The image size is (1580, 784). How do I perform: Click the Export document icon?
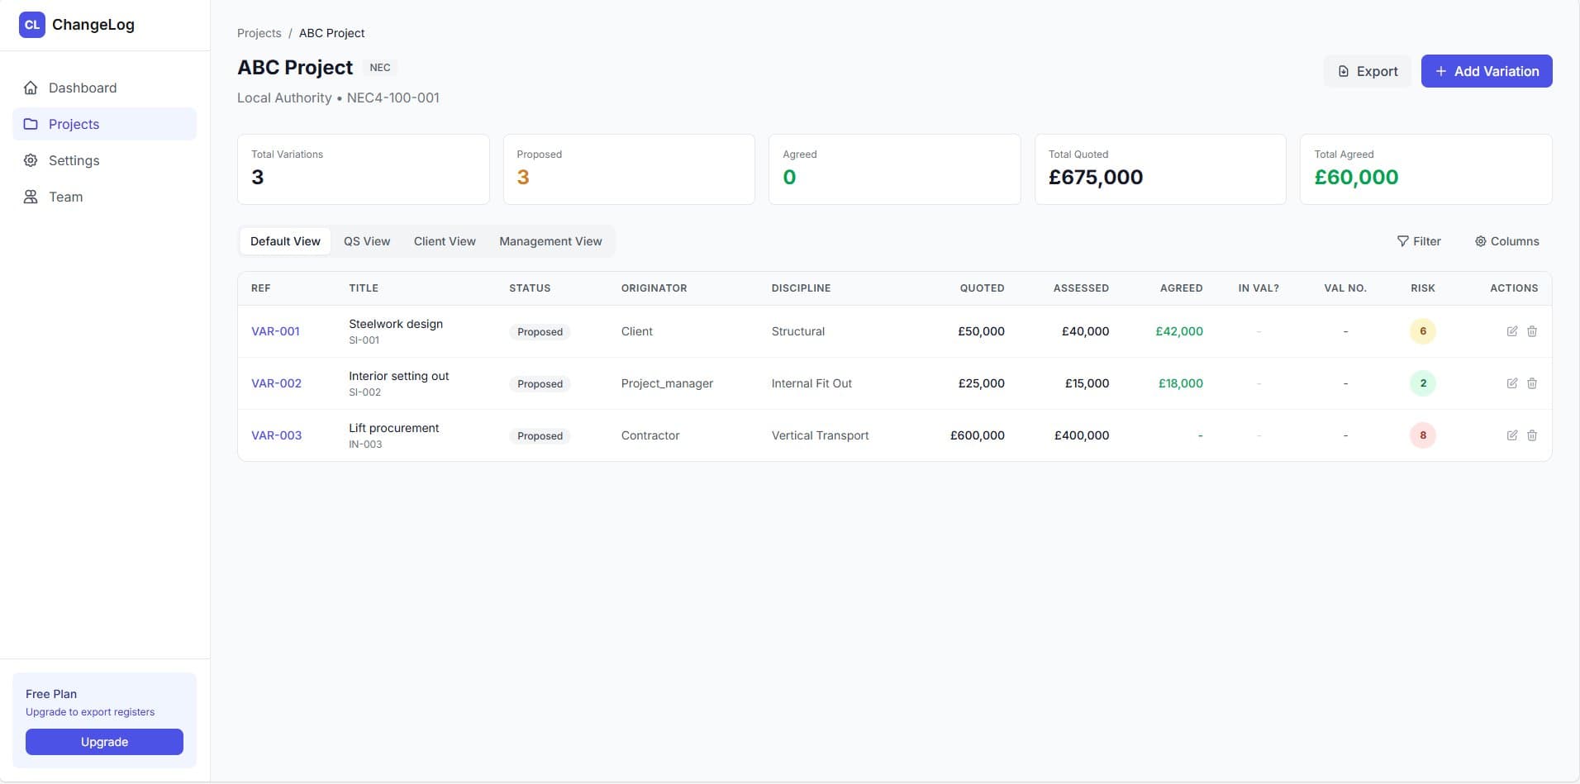(1345, 71)
